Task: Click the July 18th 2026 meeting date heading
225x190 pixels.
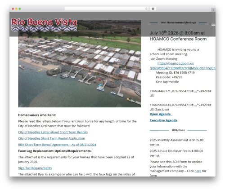Action: tap(178, 36)
